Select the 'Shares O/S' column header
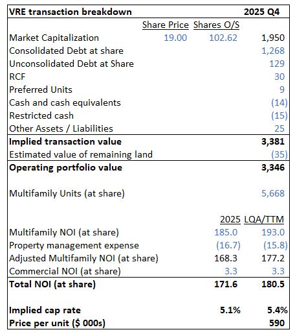Image resolution: width=295 pixels, height=334 pixels. [216, 25]
